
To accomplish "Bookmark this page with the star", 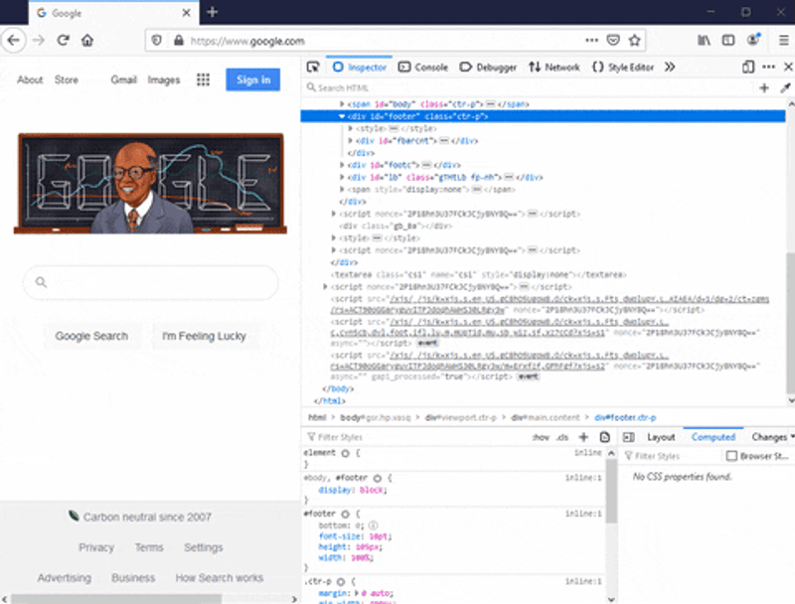I will point(634,40).
